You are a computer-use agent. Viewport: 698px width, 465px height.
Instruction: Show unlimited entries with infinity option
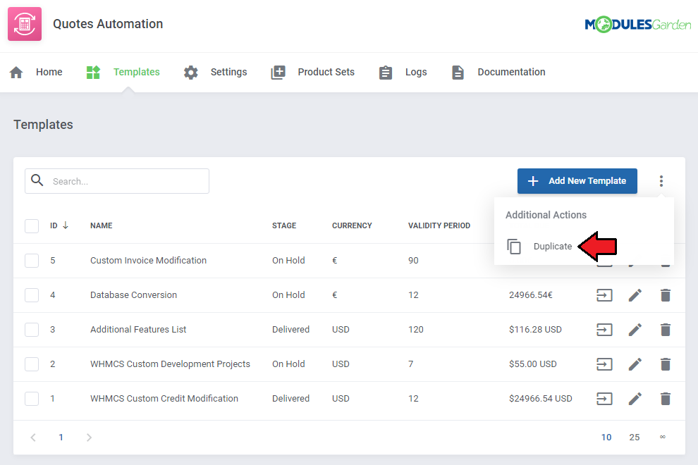click(x=663, y=437)
